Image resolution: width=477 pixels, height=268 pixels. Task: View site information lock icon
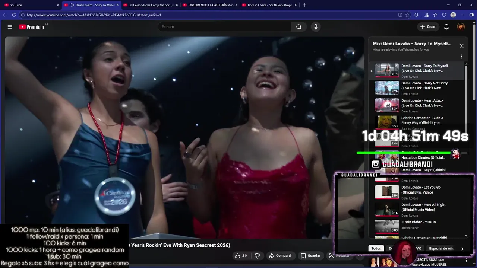click(23, 15)
